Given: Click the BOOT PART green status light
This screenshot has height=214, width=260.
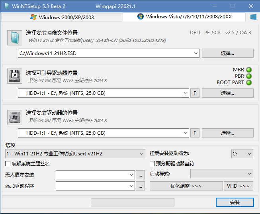Looking at the screenshot, I should click(249, 82).
